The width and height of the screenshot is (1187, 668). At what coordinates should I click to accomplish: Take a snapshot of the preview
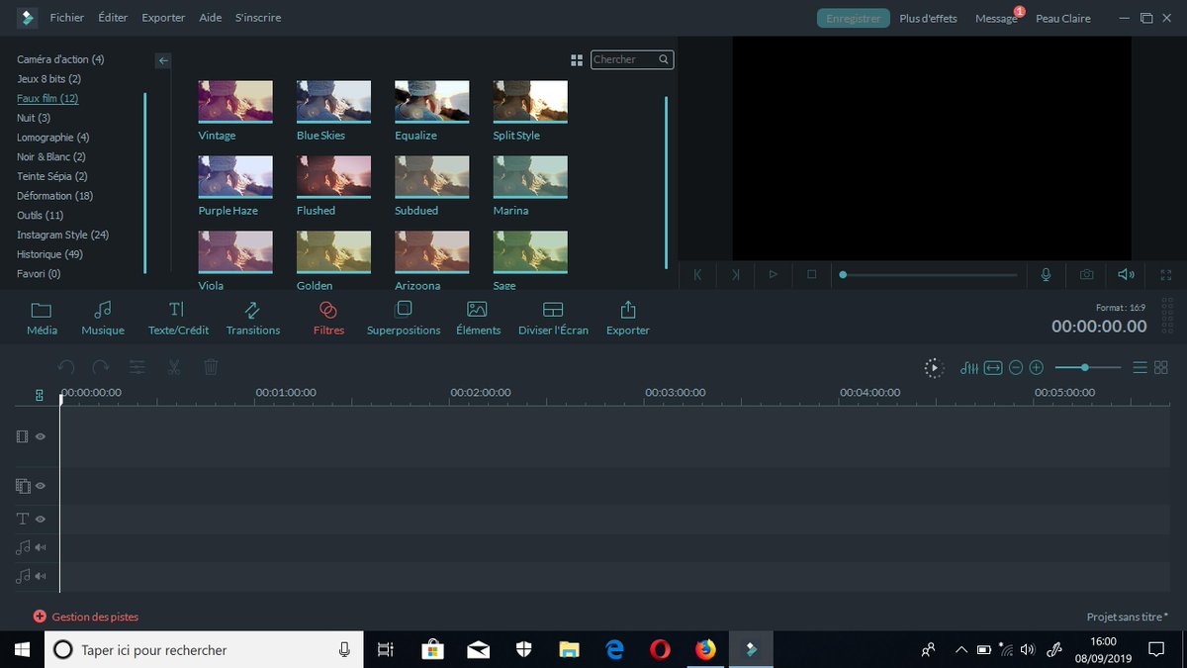[x=1085, y=274]
